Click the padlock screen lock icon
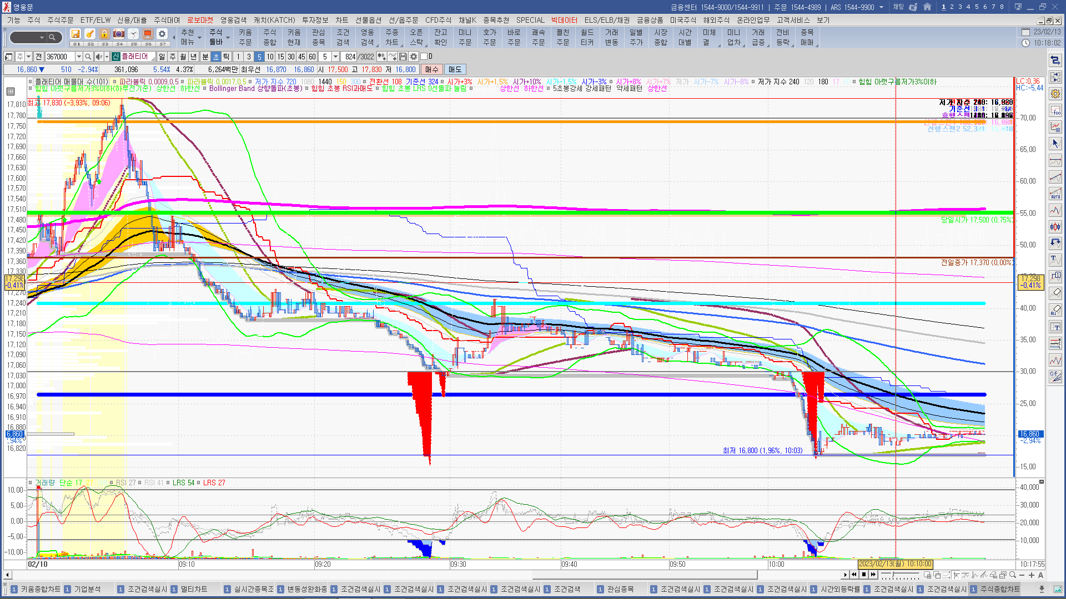 104,34
